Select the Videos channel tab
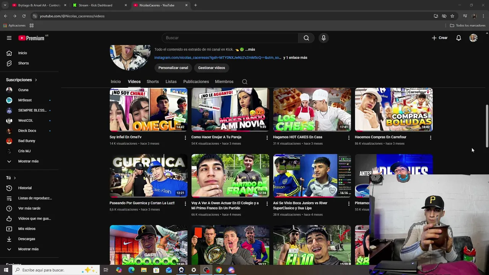This screenshot has width=489, height=275. 134,82
